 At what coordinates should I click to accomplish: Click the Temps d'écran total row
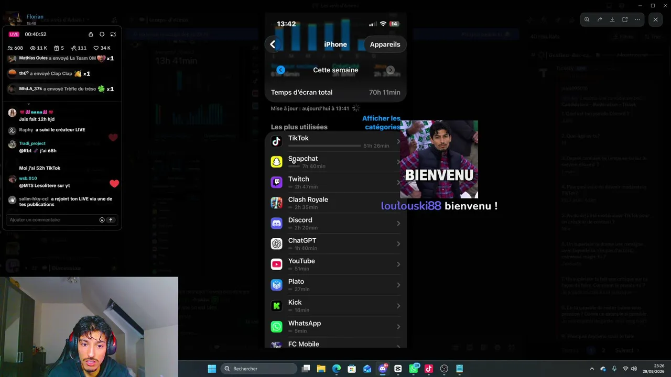335,92
